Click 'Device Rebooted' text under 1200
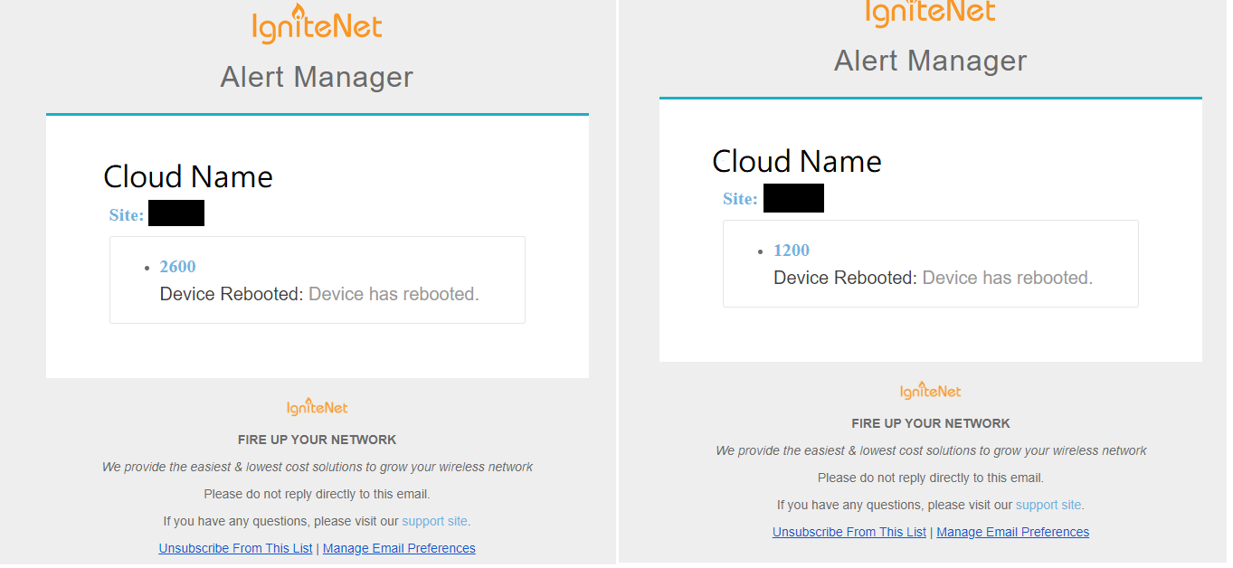Image resolution: width=1233 pixels, height=568 pixels. 846,278
